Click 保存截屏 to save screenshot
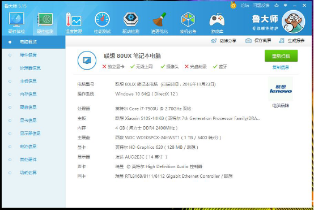Viewport: 314px width, 210px height. pos(258,41)
